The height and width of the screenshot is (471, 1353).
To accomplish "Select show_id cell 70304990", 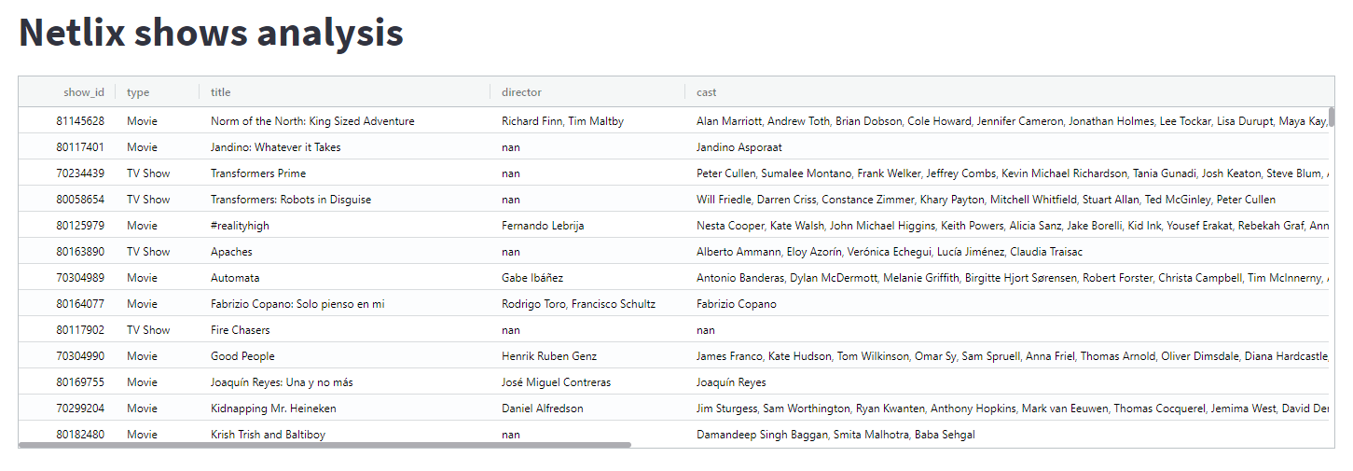I will [x=67, y=356].
